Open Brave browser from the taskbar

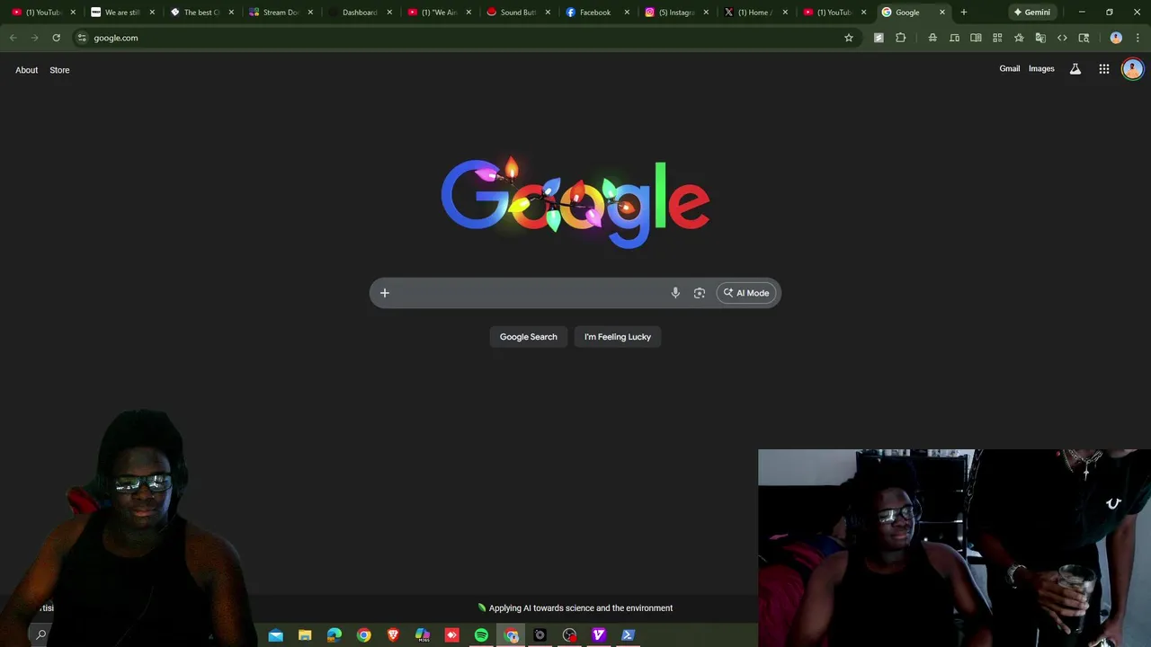[393, 635]
